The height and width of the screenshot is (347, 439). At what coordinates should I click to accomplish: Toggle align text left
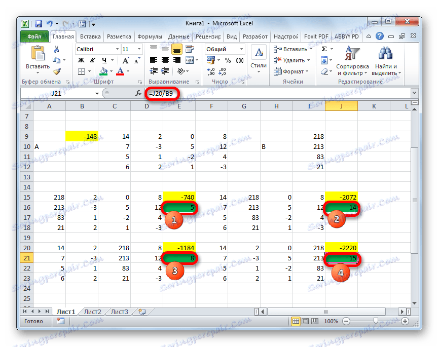154,60
